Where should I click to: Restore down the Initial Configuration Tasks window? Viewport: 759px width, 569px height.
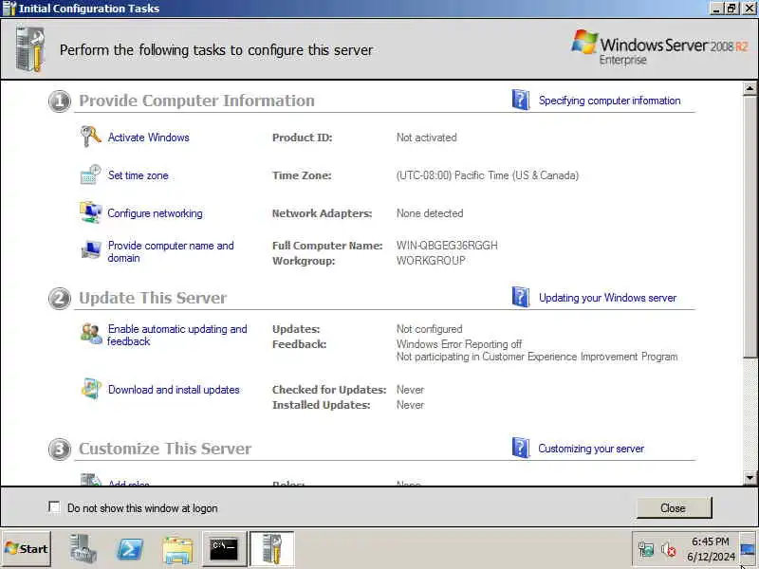click(x=731, y=9)
